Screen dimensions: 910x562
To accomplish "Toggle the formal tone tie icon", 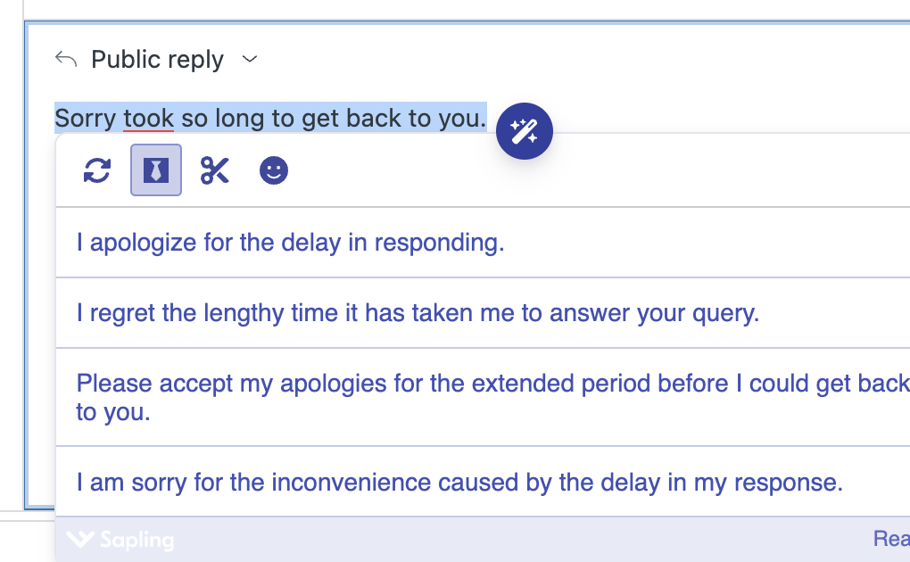I will (x=156, y=170).
